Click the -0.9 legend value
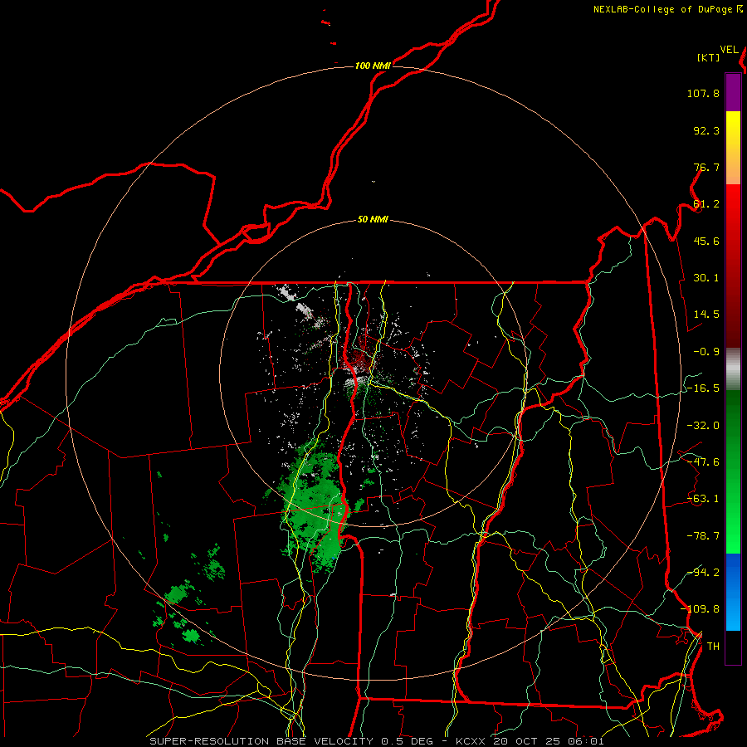Viewport: 747px width, 747px height. tap(706, 352)
